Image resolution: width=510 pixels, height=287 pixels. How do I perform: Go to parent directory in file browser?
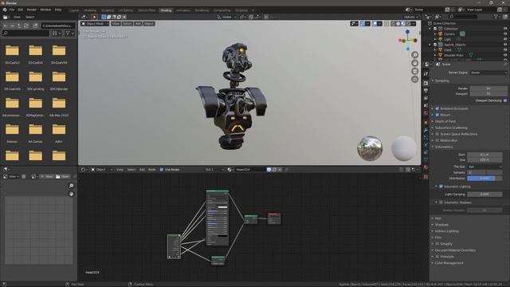(19, 26)
